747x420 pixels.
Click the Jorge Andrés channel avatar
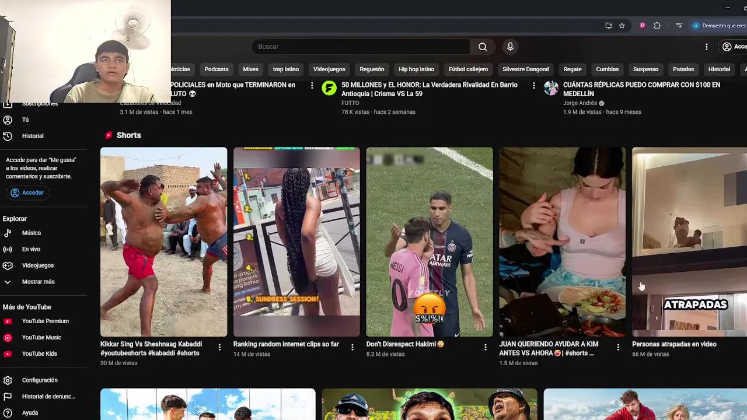(x=551, y=88)
